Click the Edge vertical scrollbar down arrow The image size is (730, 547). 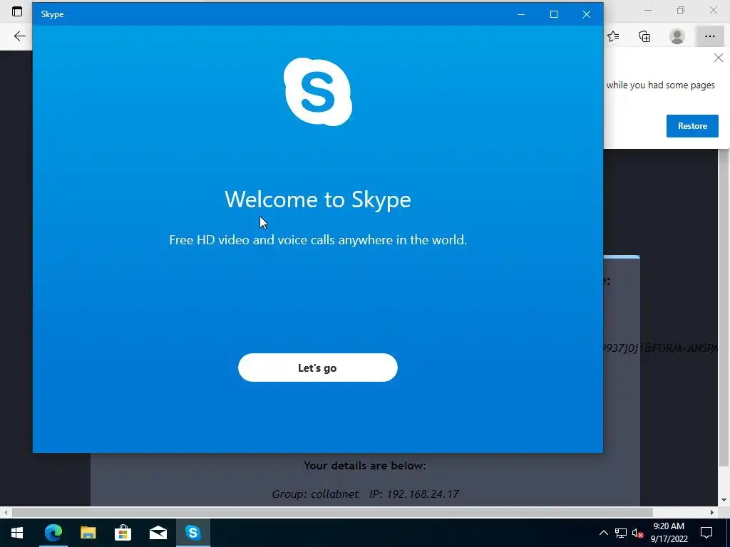click(724, 501)
